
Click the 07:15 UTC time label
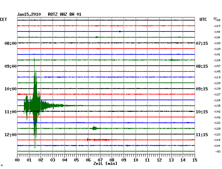[202, 43]
